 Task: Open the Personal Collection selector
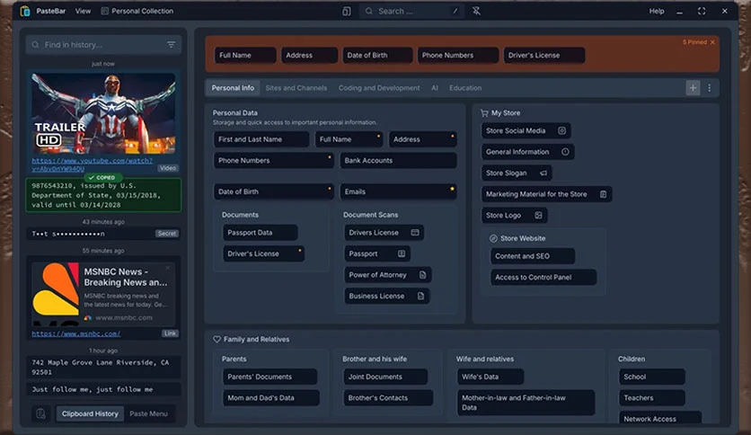(x=137, y=11)
